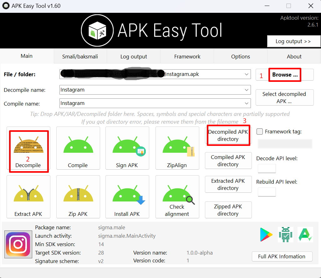321x278 pixels.
Task: Select version name 1.0.0-alpha text
Action: (x=200, y=253)
